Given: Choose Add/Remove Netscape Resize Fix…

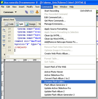Looking at the screenshot, I should coord(69,42).
